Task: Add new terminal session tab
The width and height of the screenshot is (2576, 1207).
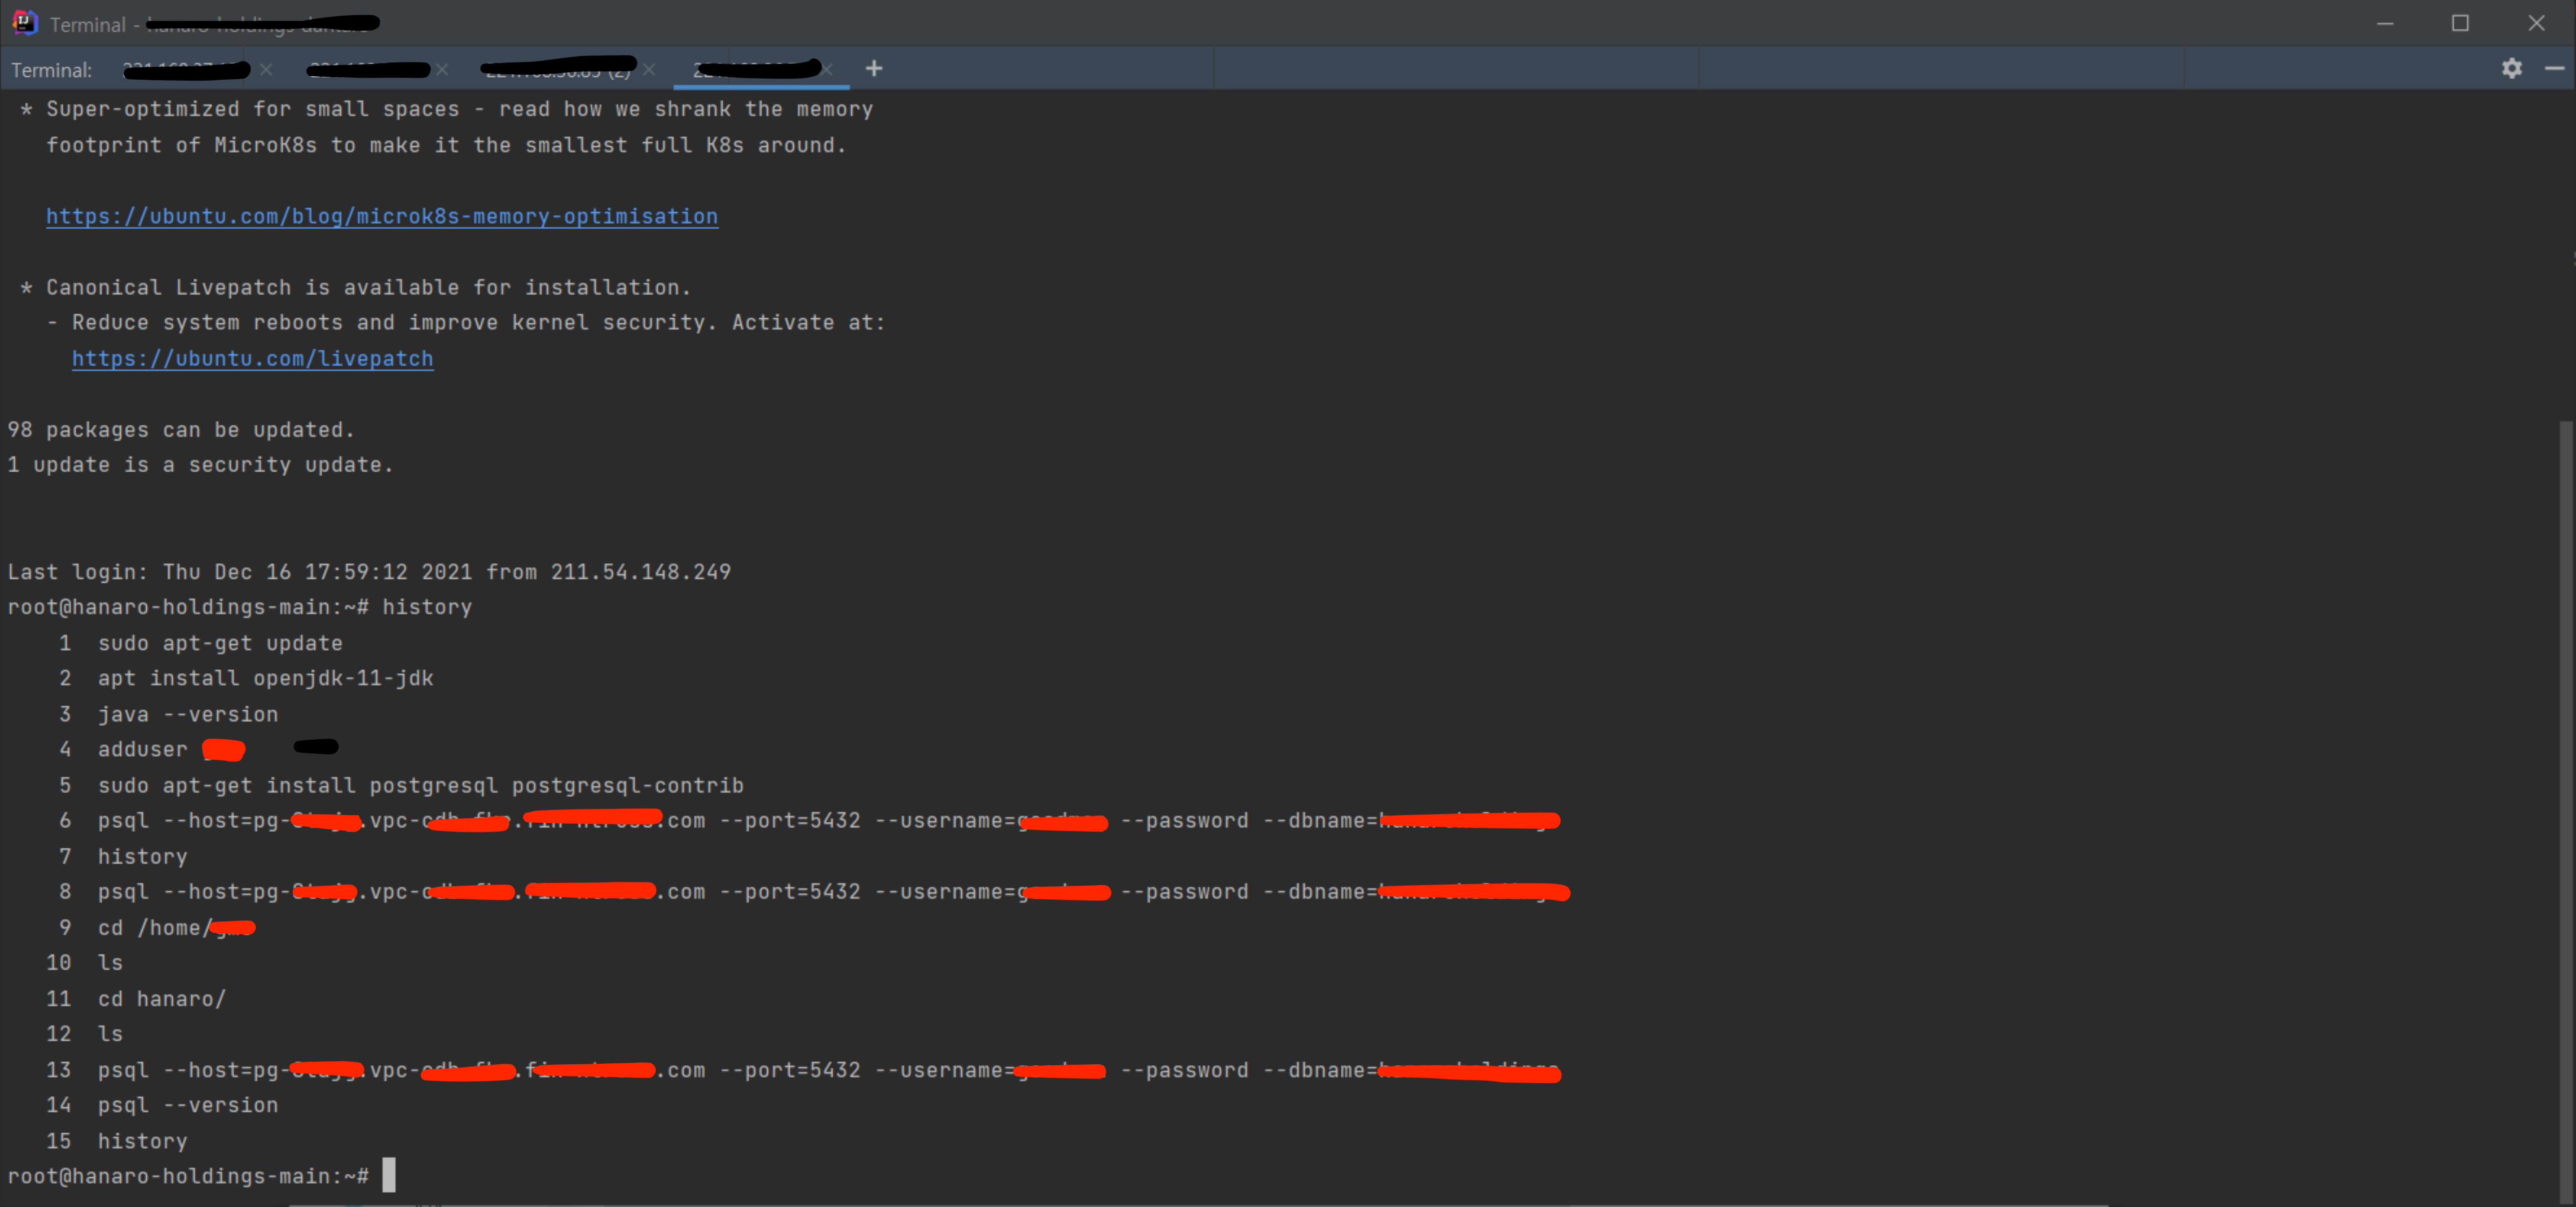Action: coord(874,68)
